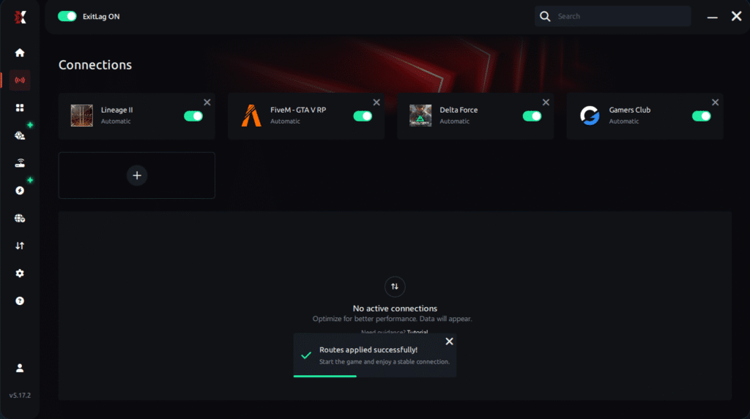Click the Lineage II card title
The image size is (750, 419).
tap(116, 110)
